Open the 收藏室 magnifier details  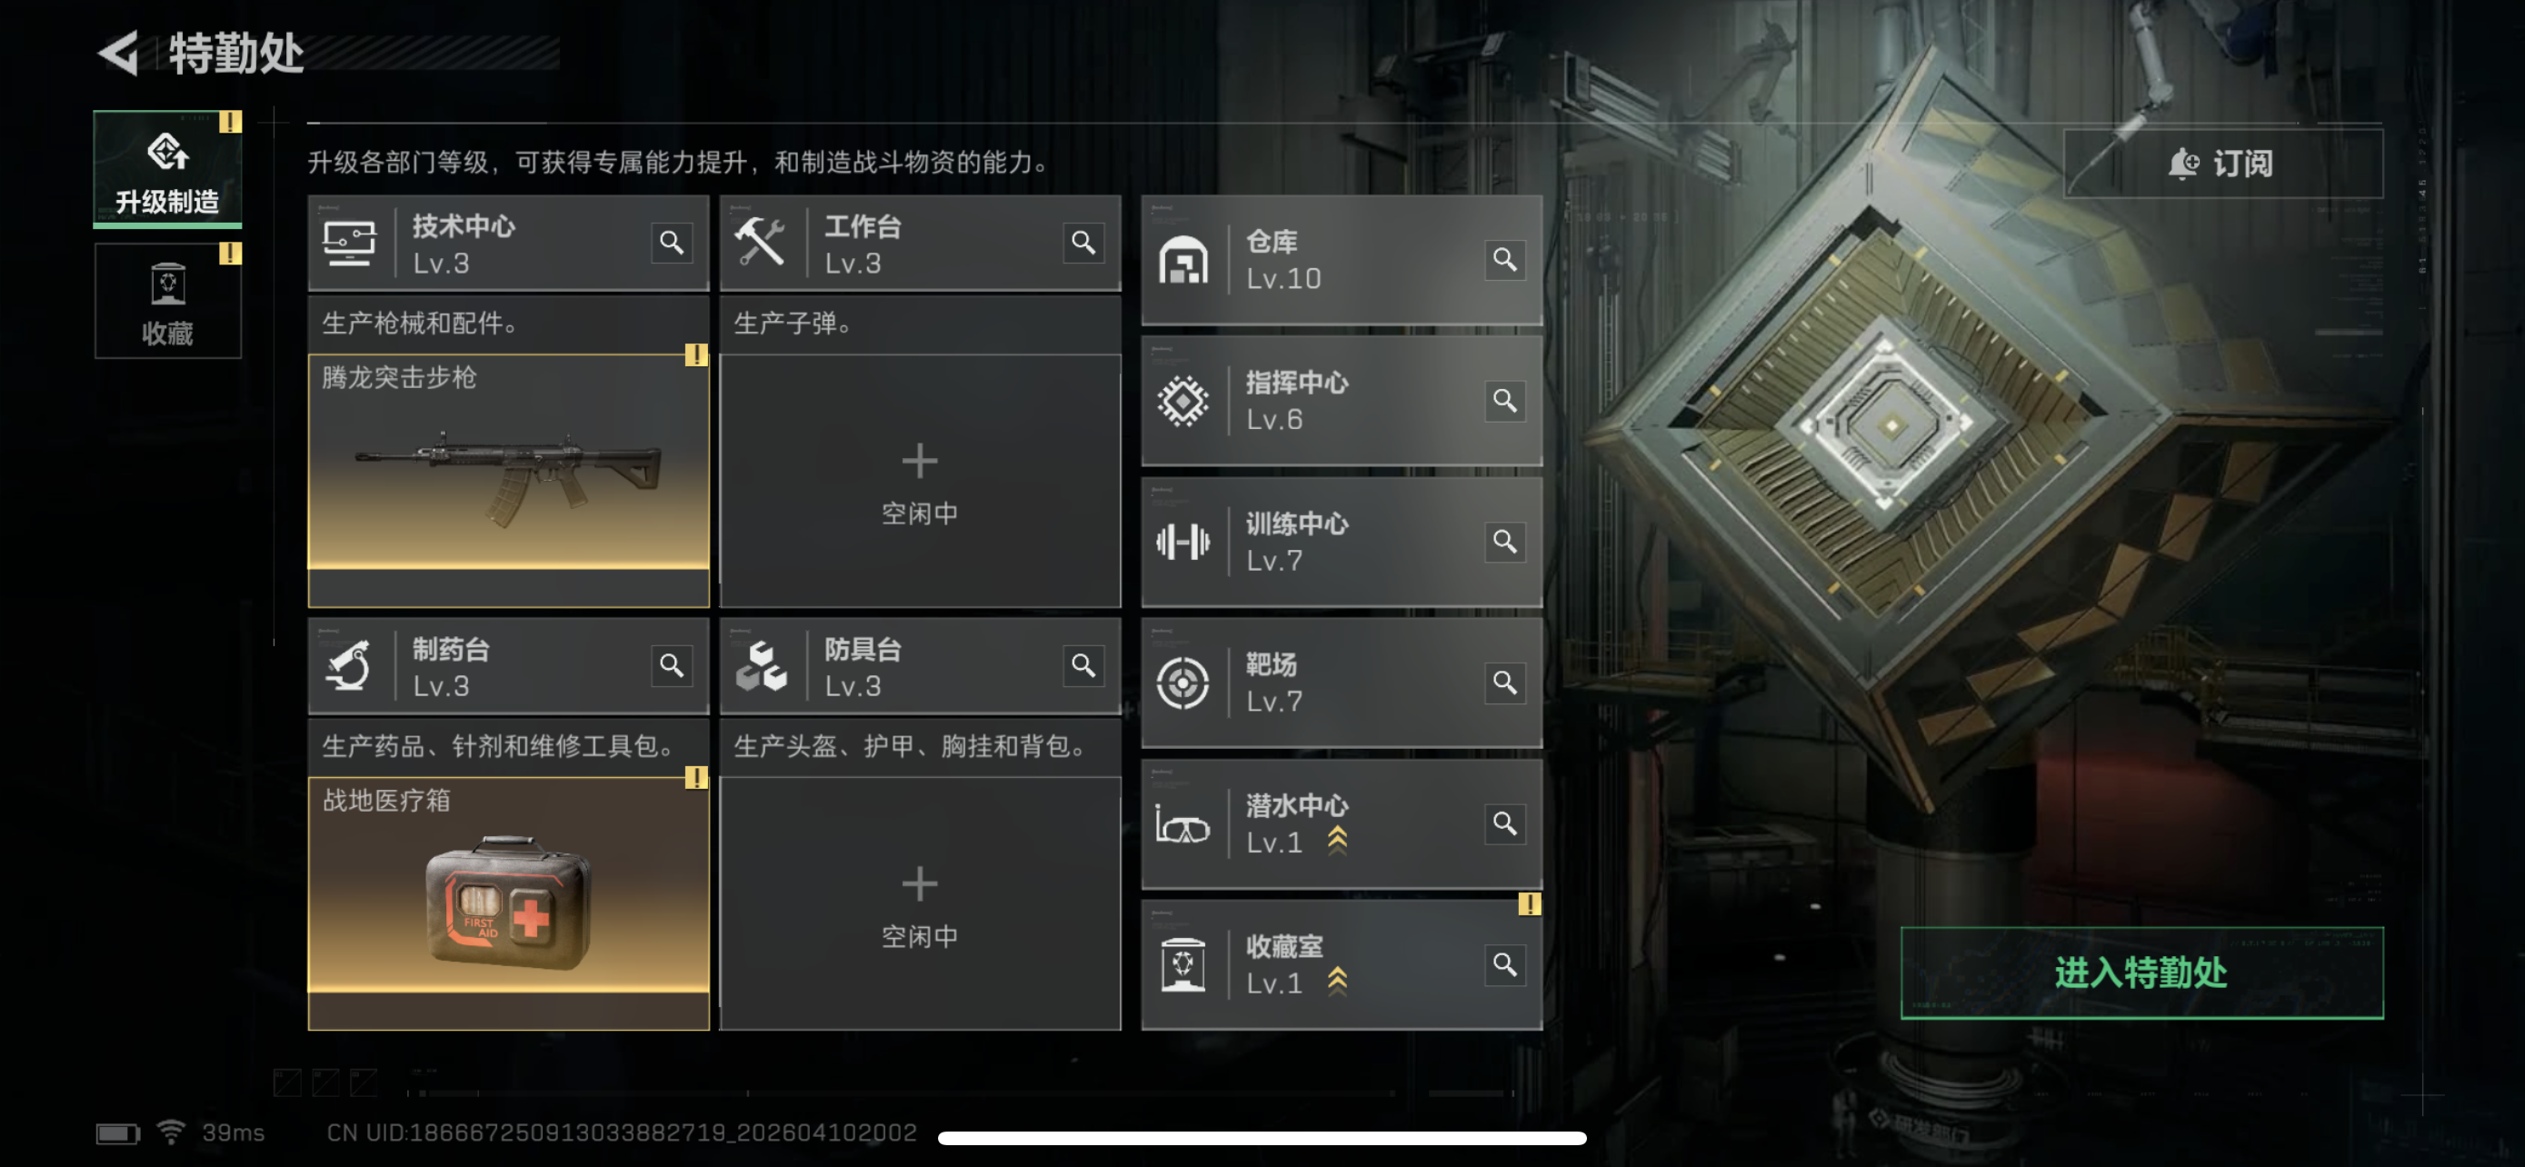click(x=1504, y=965)
